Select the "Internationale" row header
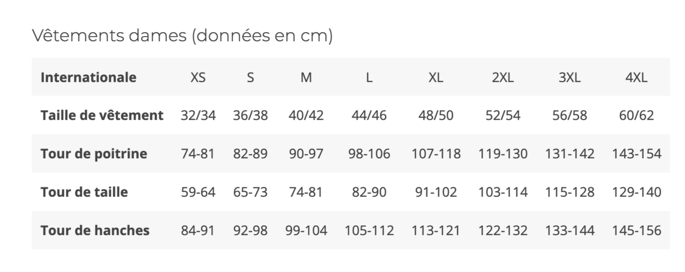Viewport: 685px width, 272px height. (88, 77)
